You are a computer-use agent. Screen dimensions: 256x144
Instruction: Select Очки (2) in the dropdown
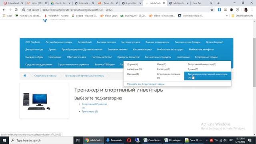162,64
